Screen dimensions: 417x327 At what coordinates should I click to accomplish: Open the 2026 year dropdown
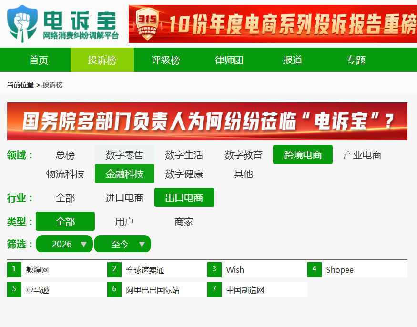64,244
